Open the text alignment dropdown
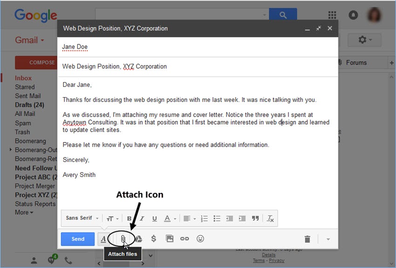Image resolution: width=396 pixels, height=268 pixels. [190, 219]
